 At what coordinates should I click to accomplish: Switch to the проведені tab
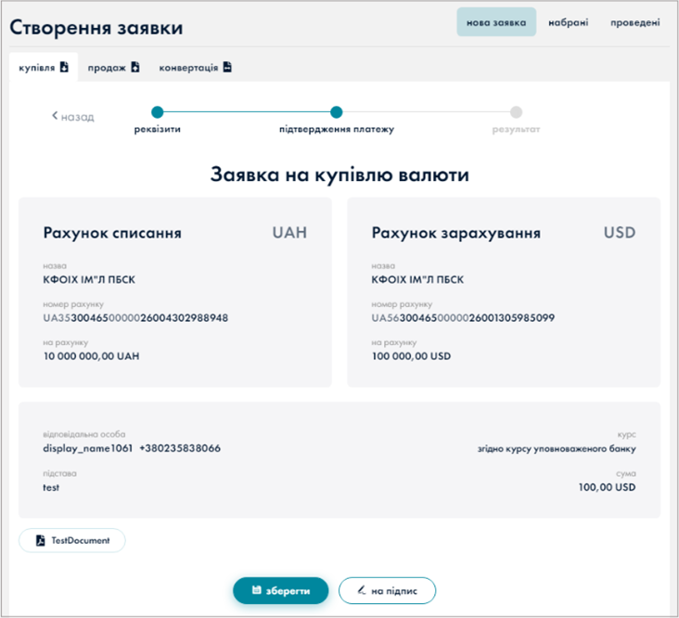click(635, 22)
